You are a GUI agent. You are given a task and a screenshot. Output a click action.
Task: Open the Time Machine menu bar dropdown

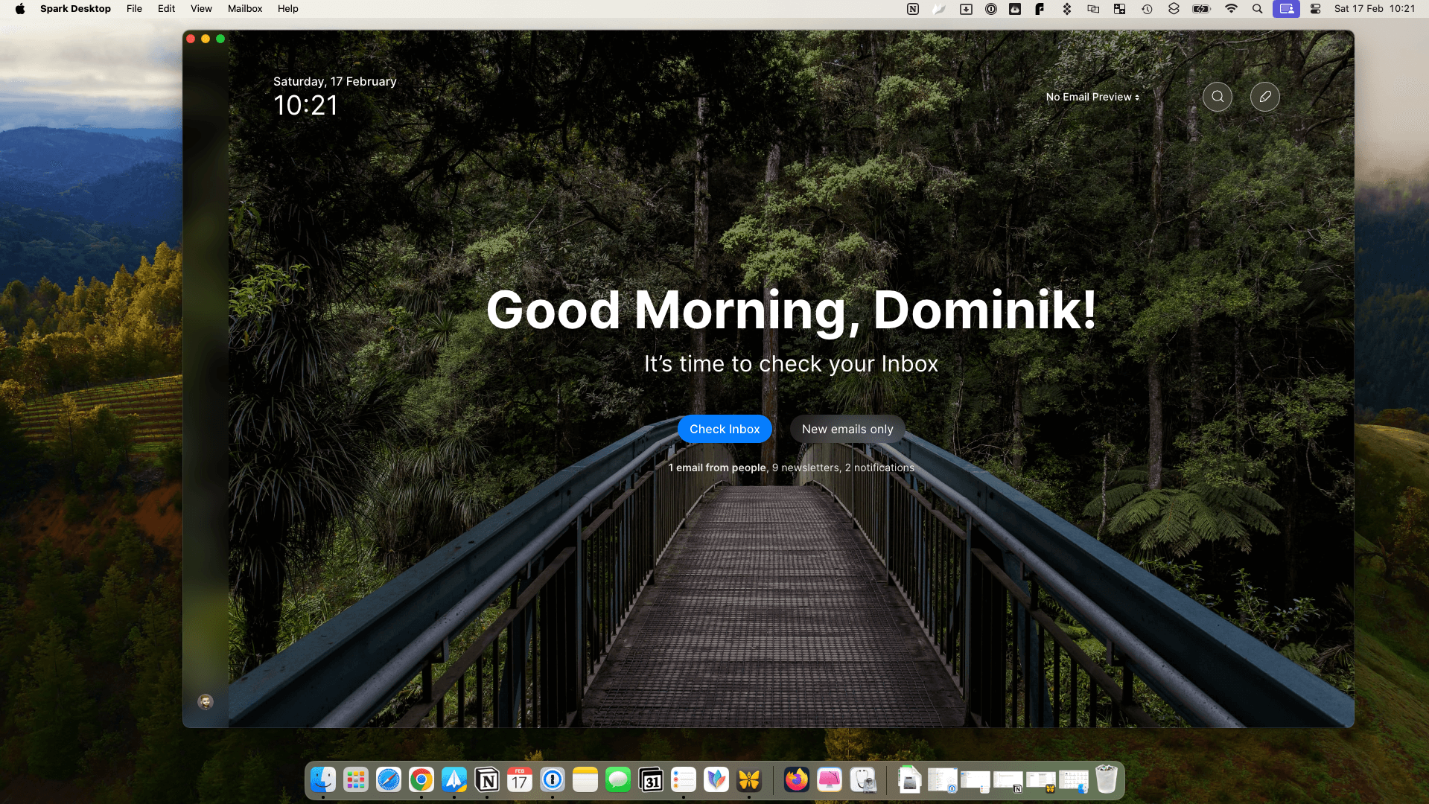coord(1148,8)
